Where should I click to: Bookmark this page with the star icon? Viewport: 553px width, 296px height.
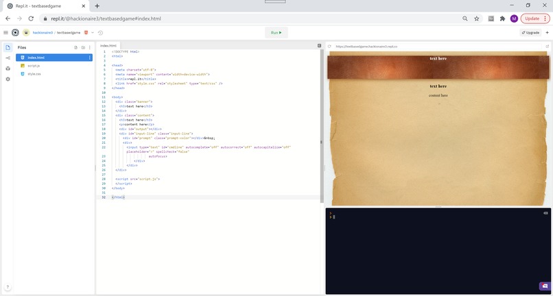click(x=476, y=18)
